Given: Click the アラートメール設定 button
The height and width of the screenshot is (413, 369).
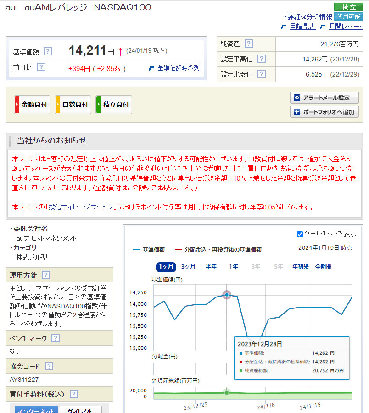Looking at the screenshot, I should [x=324, y=98].
